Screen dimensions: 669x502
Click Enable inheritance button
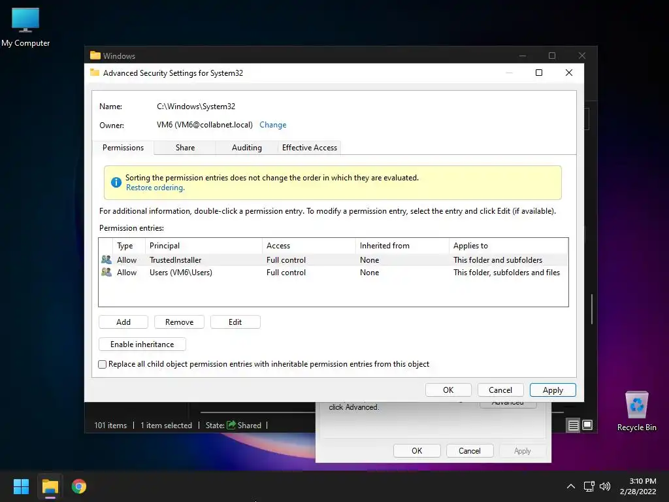[x=142, y=344]
